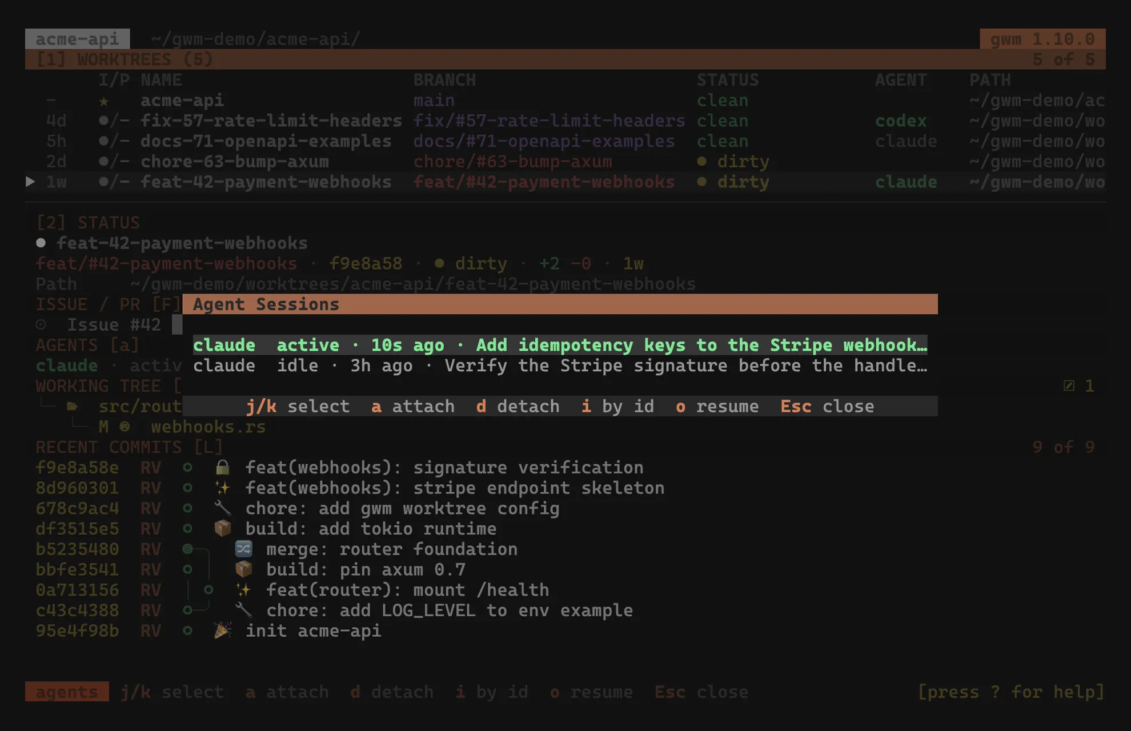This screenshot has height=731, width=1131.
Task: Select the idle claude session from 3h ago
Action: 560,366
